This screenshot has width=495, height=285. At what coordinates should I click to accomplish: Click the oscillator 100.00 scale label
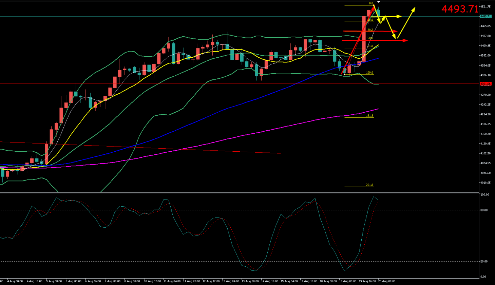pos(485,195)
